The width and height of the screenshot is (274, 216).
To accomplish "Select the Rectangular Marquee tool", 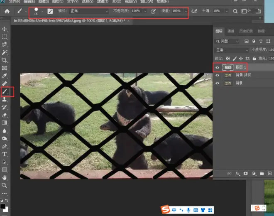I will tap(5, 37).
